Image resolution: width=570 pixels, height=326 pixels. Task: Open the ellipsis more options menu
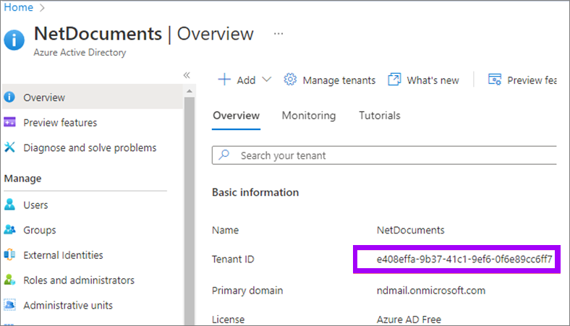pos(278,34)
